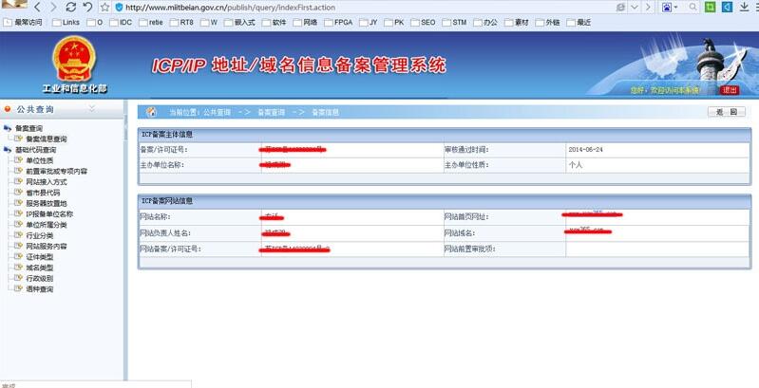Click the magnifier search icon
759x388 pixels.
[x=693, y=7]
